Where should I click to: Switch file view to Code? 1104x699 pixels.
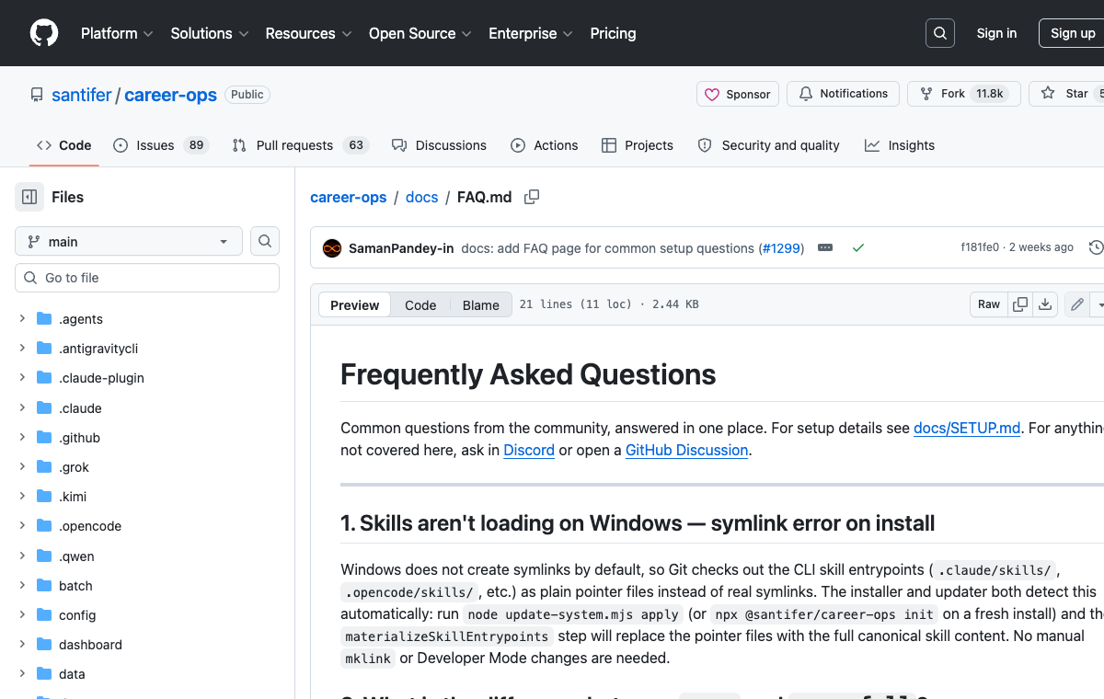(420, 305)
